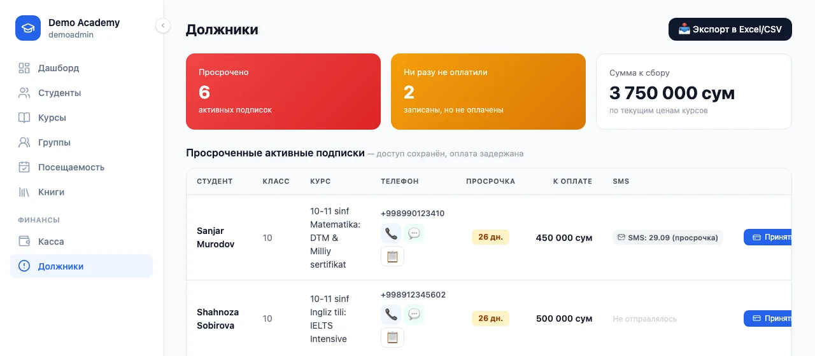Click the student name Shahnoza Sobirova
The height and width of the screenshot is (356, 815).
(x=218, y=318)
